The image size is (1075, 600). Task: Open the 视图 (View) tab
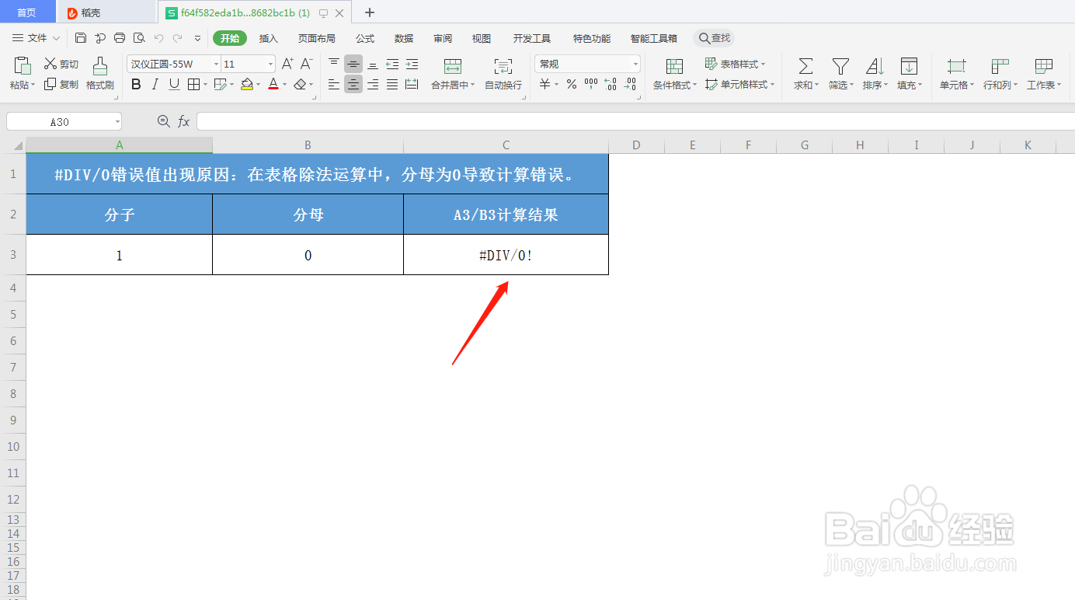482,38
